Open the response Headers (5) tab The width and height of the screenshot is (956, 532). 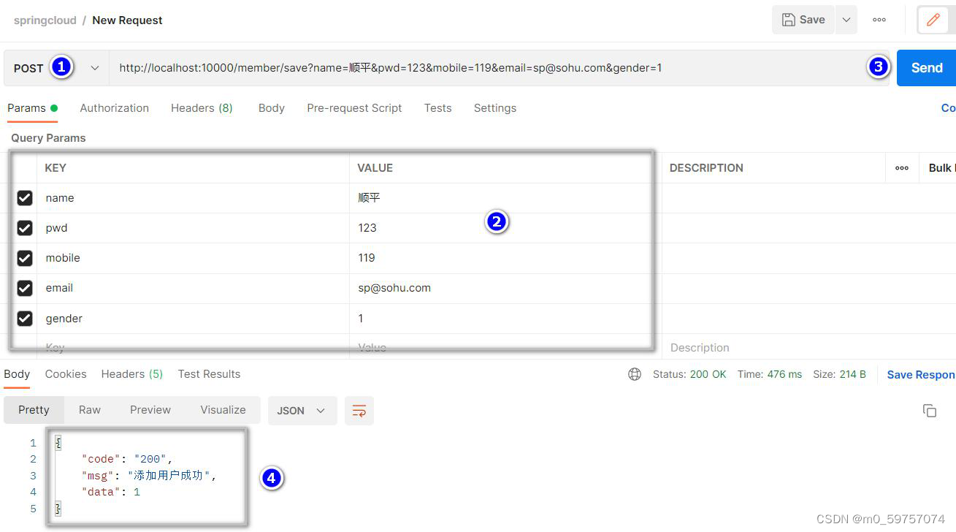(132, 374)
